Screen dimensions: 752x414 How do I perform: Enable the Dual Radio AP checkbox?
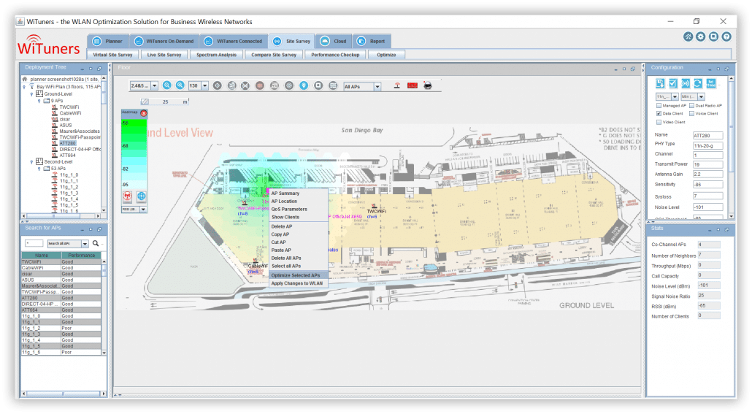coord(691,106)
